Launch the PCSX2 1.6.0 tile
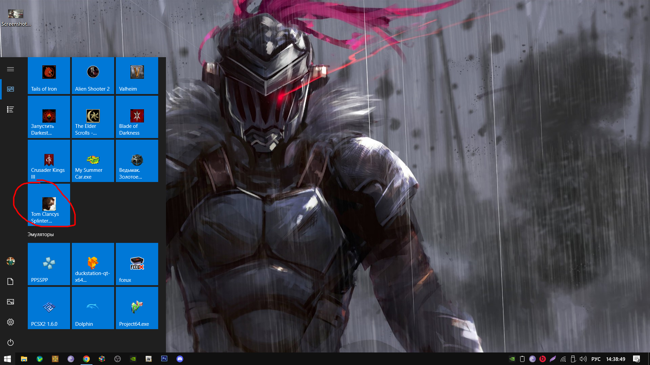This screenshot has width=650, height=365. (x=49, y=308)
